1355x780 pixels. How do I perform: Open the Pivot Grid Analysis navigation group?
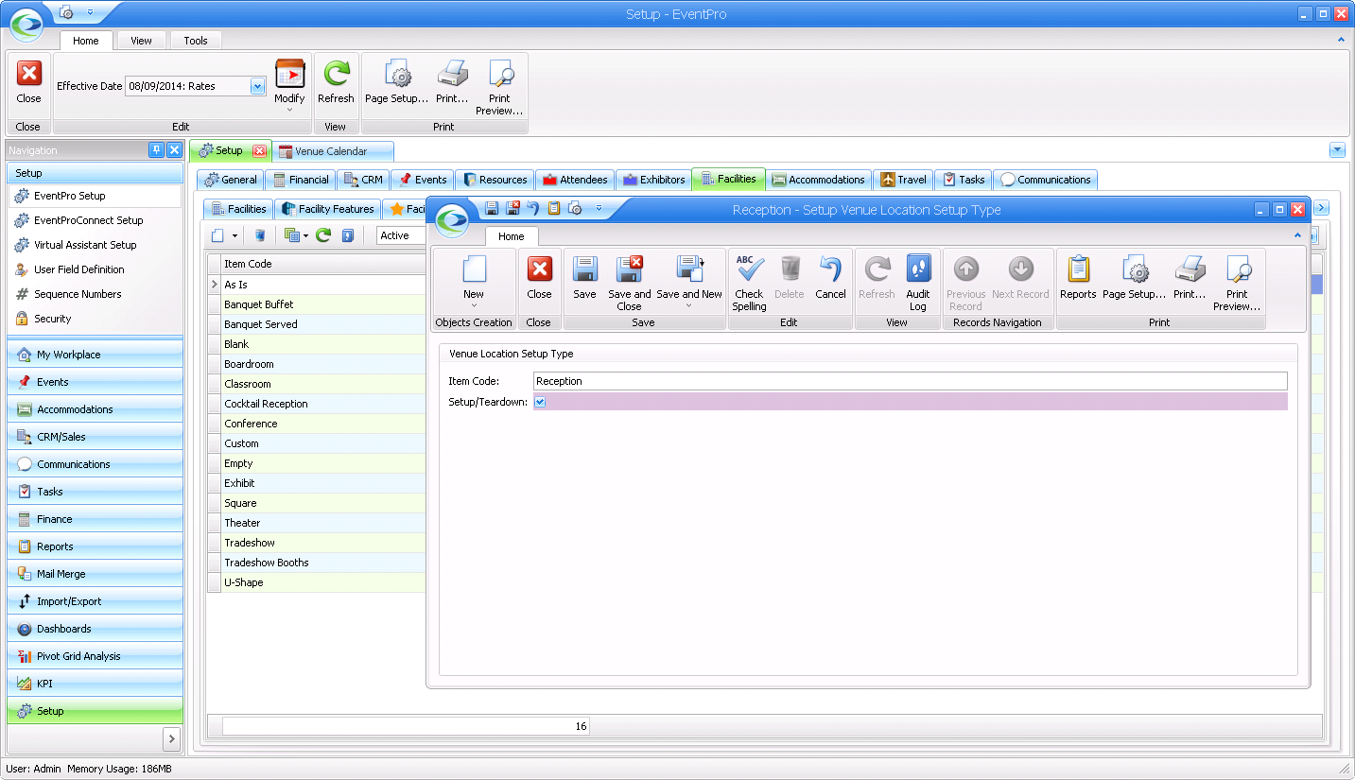[95, 656]
